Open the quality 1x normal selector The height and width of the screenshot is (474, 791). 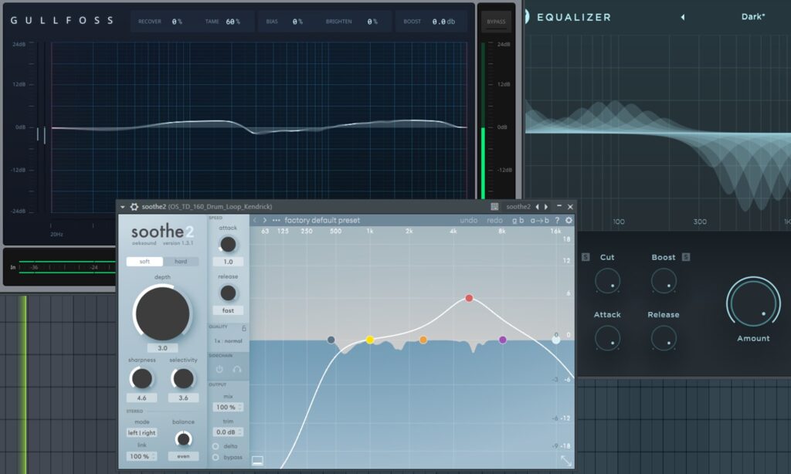[x=228, y=341]
